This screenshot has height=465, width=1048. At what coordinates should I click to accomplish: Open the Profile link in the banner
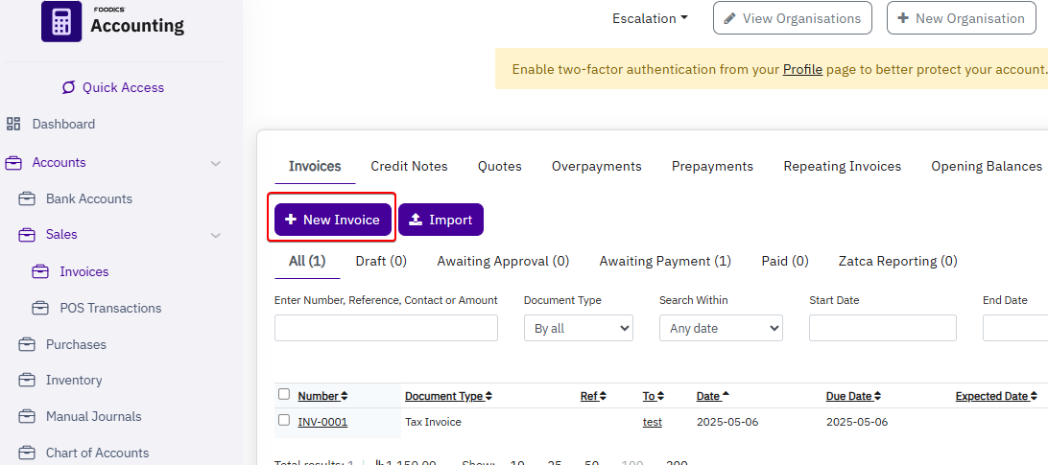pyautogui.click(x=802, y=69)
